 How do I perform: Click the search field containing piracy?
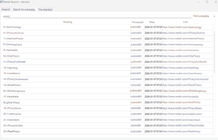click(x=95, y=16)
